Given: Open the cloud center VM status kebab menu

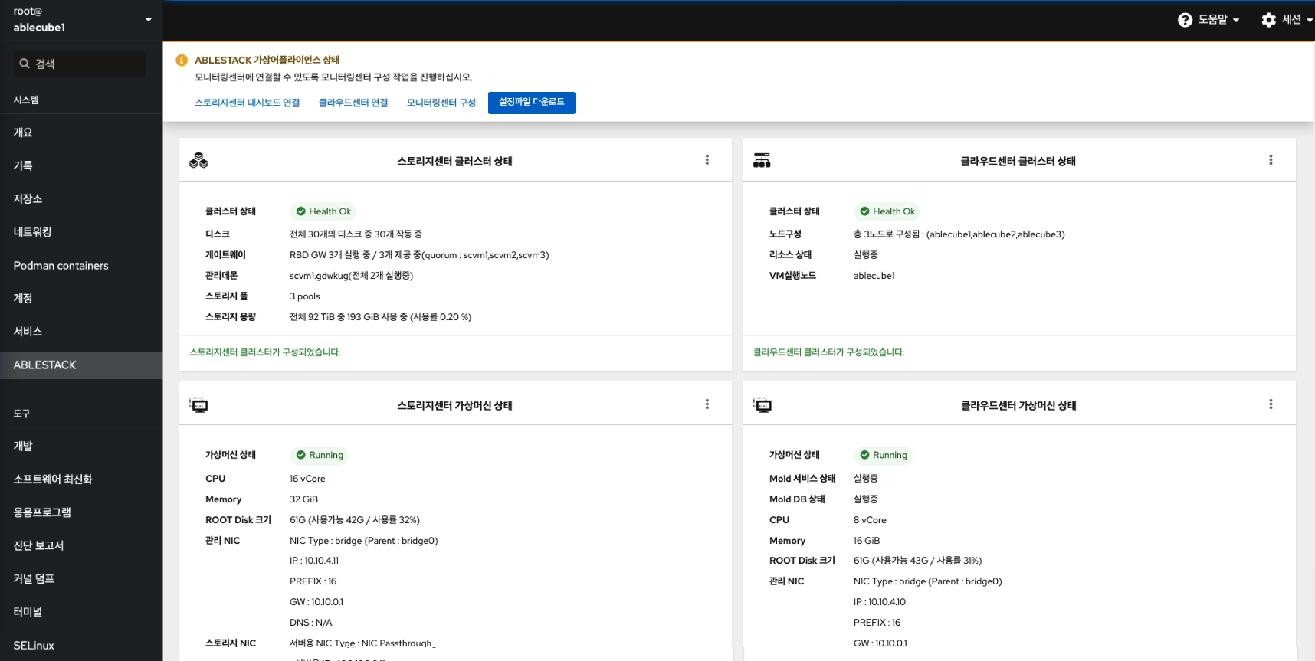Looking at the screenshot, I should coord(1271,404).
